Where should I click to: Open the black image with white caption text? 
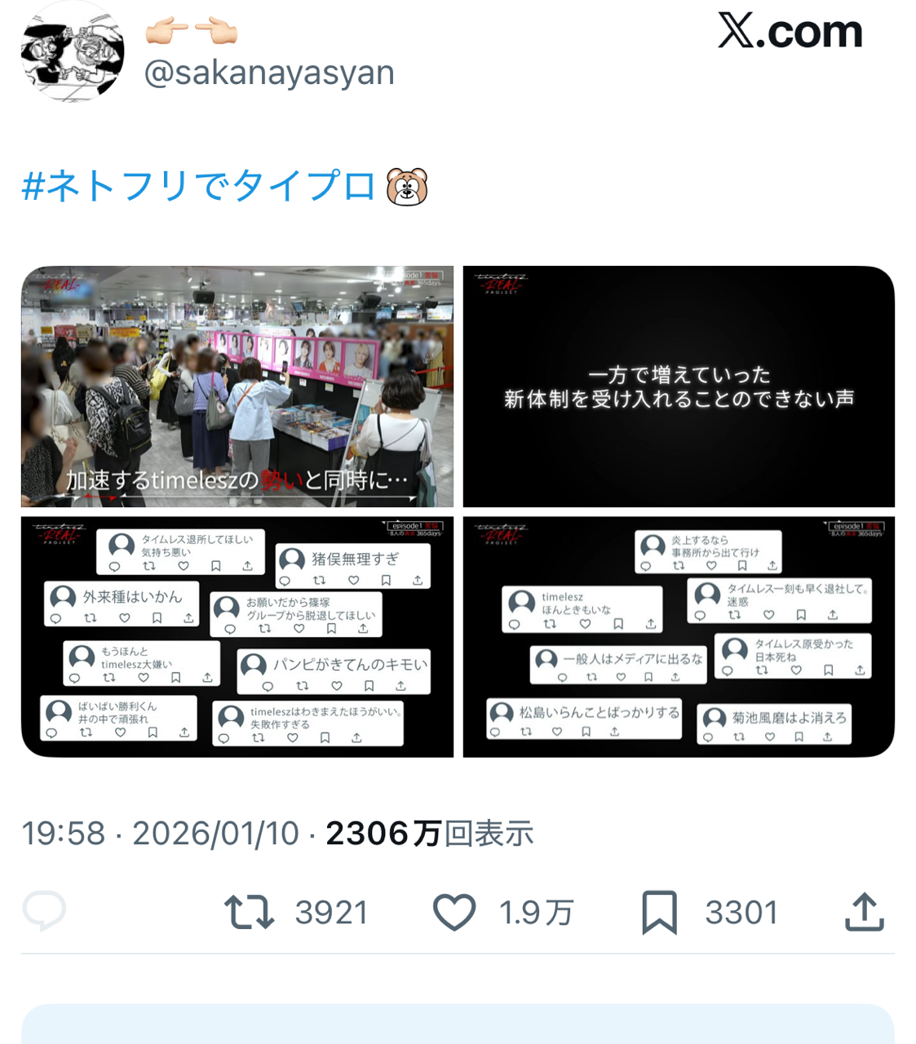[679, 387]
